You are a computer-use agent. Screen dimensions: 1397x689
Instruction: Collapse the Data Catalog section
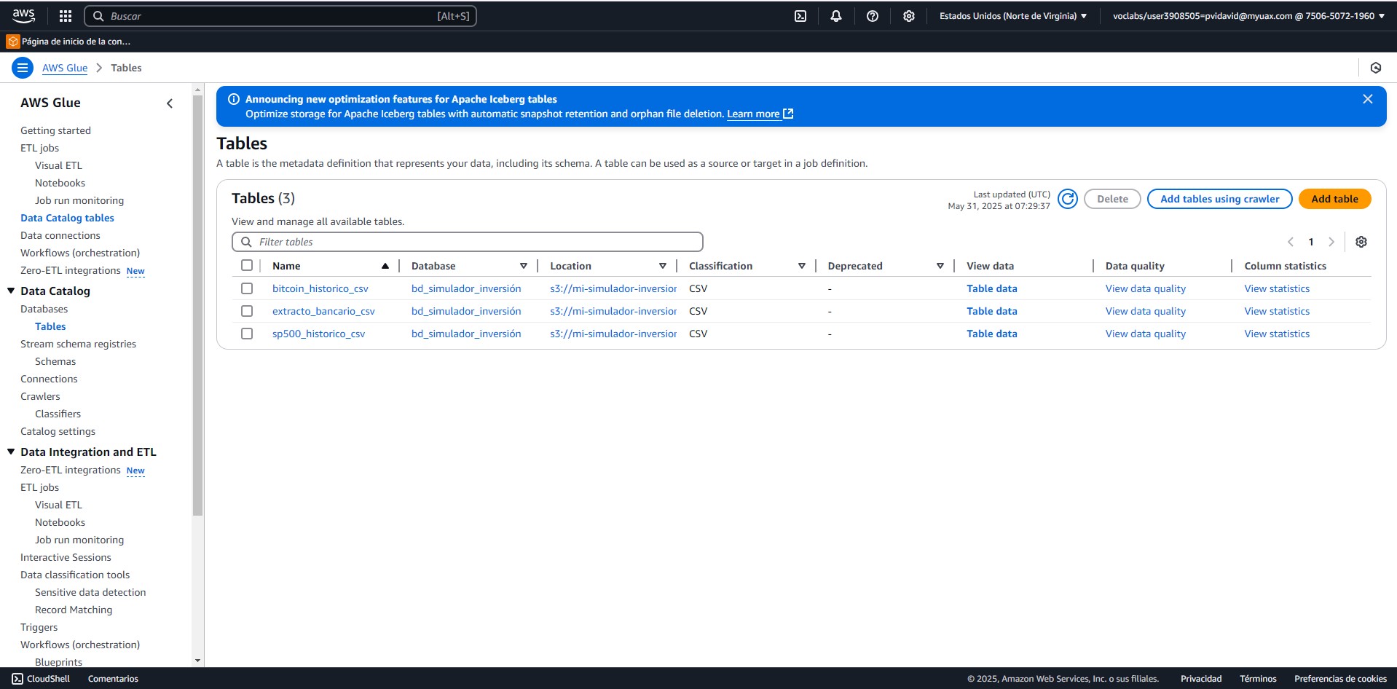point(11,291)
